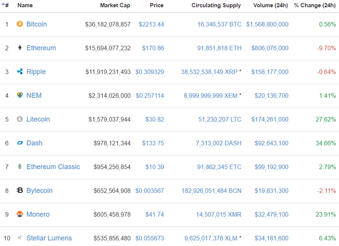339x246 pixels.
Task: Click the Dash logo icon
Action: (x=19, y=143)
